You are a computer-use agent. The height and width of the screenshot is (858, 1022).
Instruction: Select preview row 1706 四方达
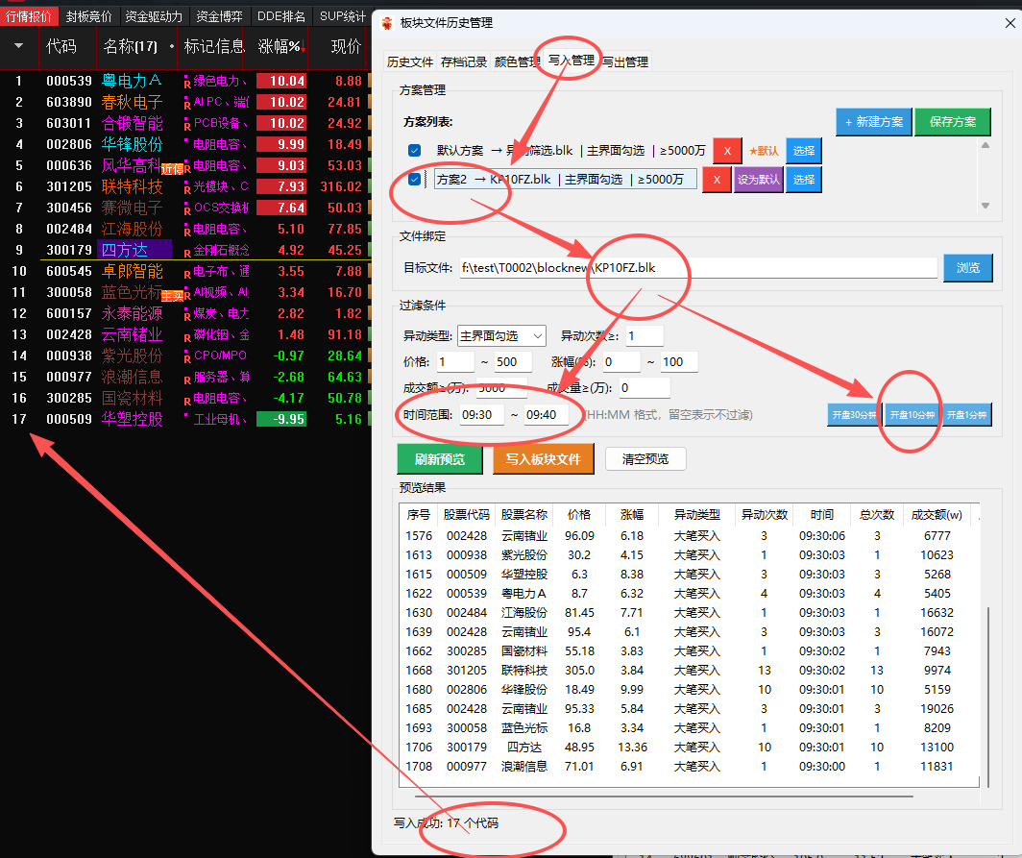[x=690, y=748]
